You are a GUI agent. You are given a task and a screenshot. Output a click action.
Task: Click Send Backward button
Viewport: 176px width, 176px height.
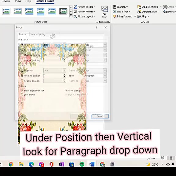pyautogui.click(x=148, y=7)
